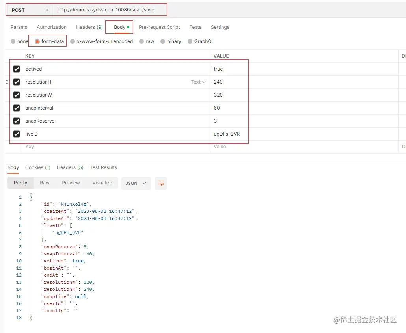The width and height of the screenshot is (406, 333).
Task: Click the value cell containing 60
Action: [304, 108]
